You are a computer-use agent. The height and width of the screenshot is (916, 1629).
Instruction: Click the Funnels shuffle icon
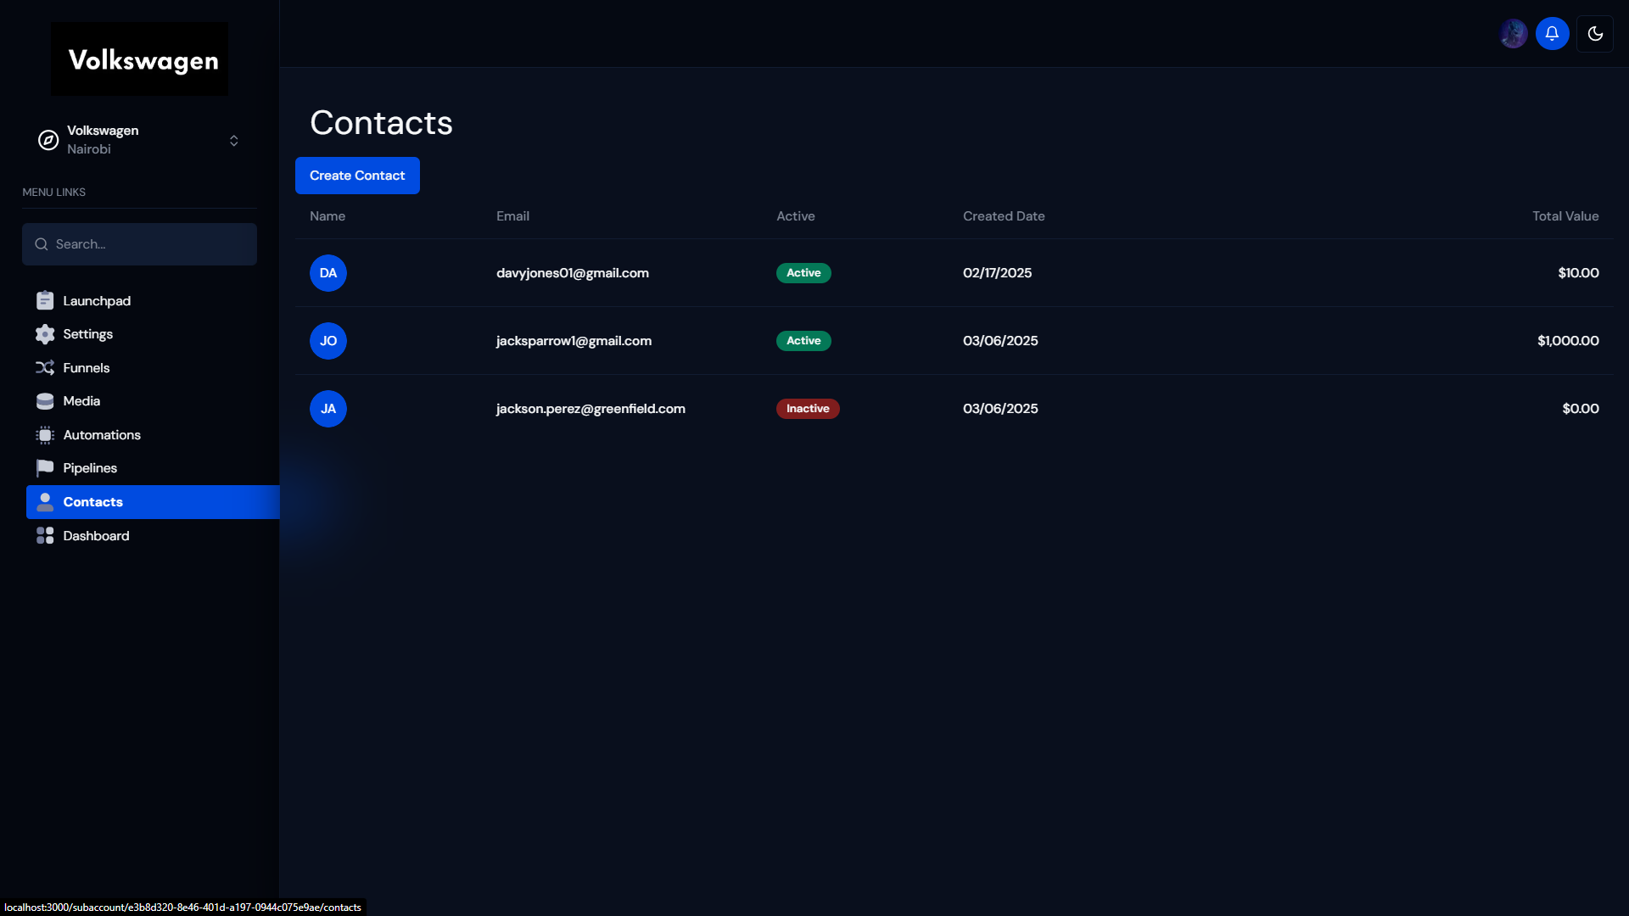pos(45,368)
